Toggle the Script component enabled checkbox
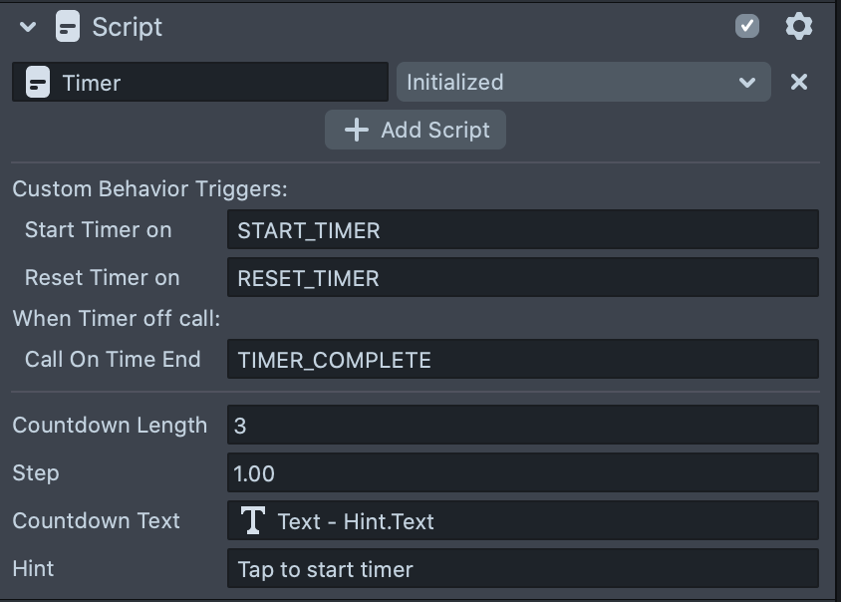The width and height of the screenshot is (841, 602). (x=746, y=27)
